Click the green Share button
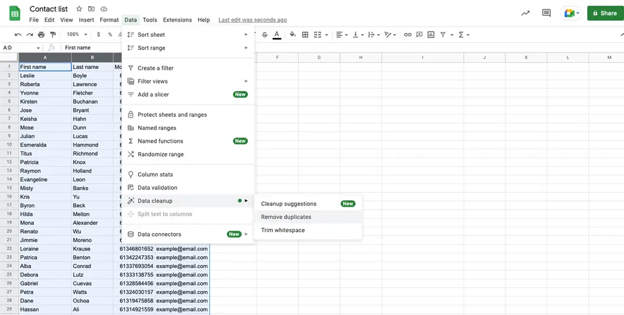Screen dimensions: 624x315 (606, 13)
